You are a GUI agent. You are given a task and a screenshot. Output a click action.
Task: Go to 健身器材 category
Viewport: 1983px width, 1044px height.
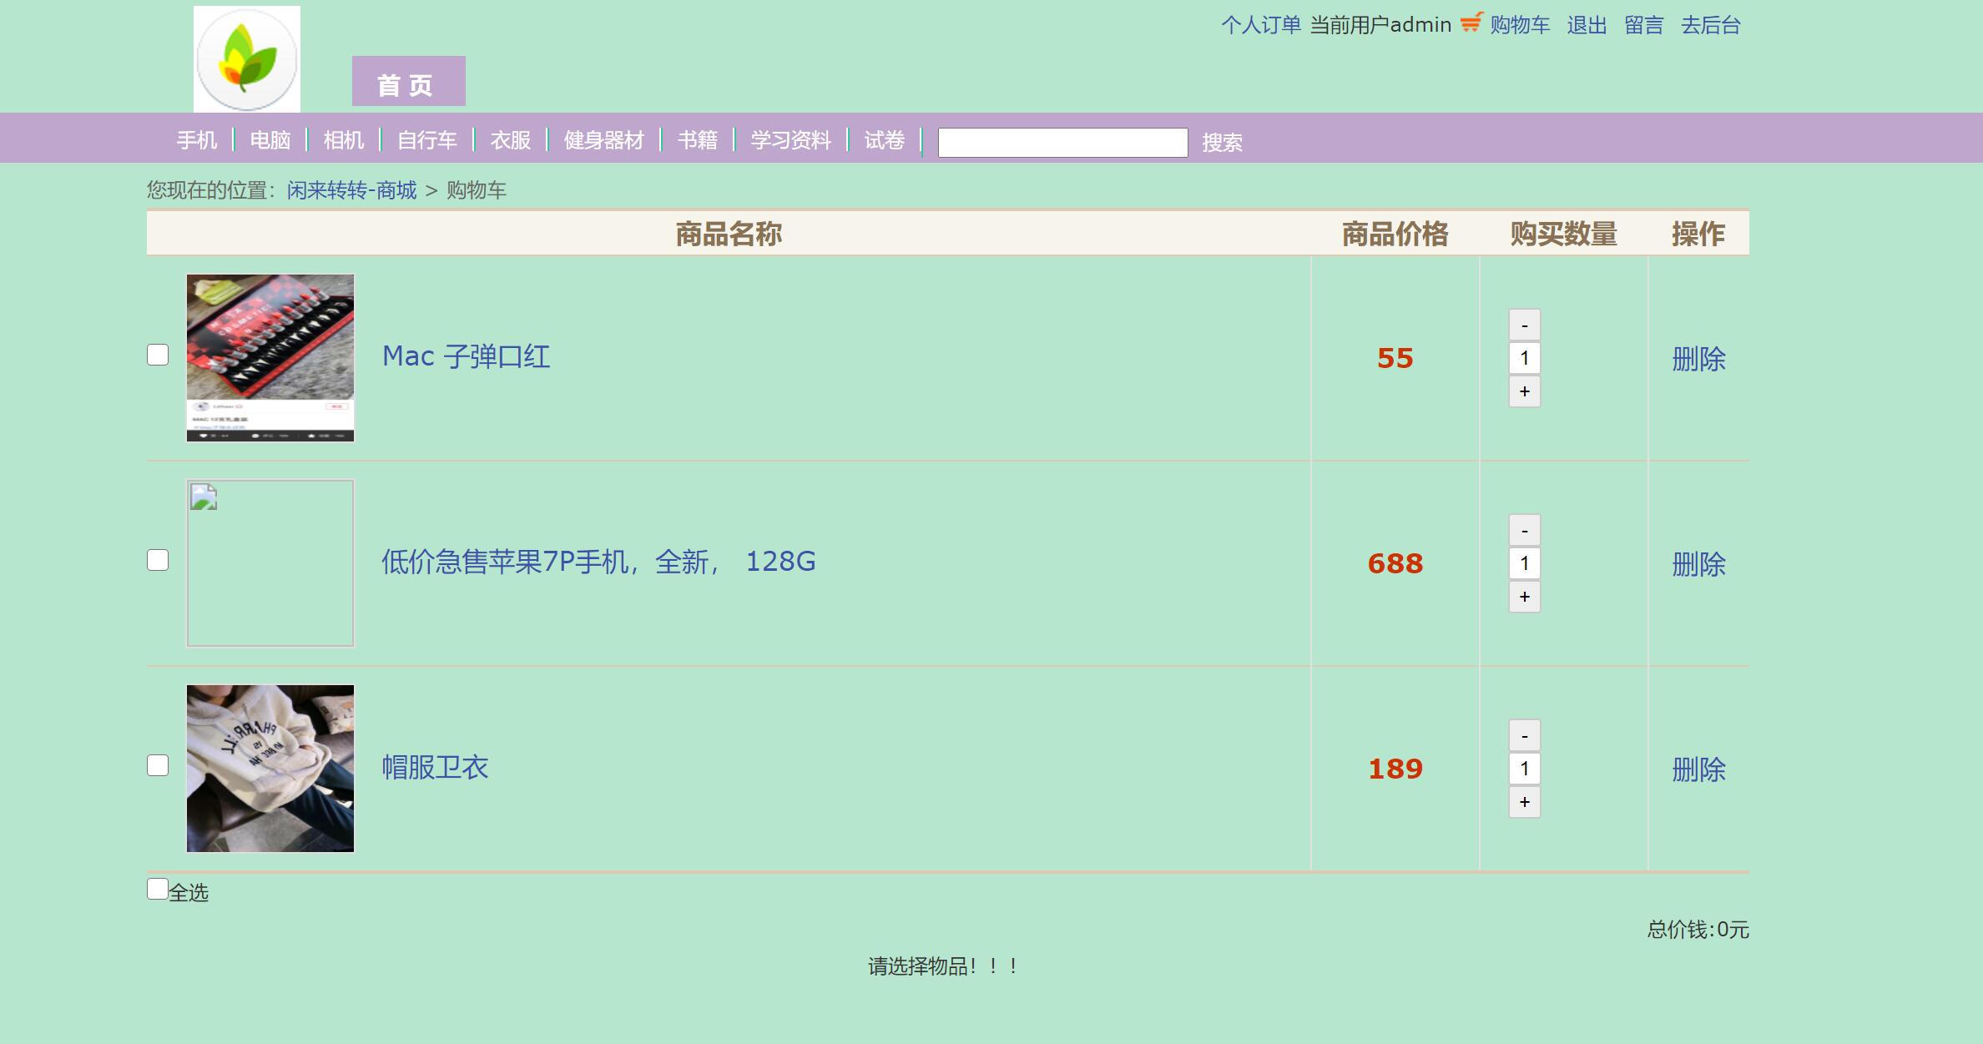(x=603, y=140)
